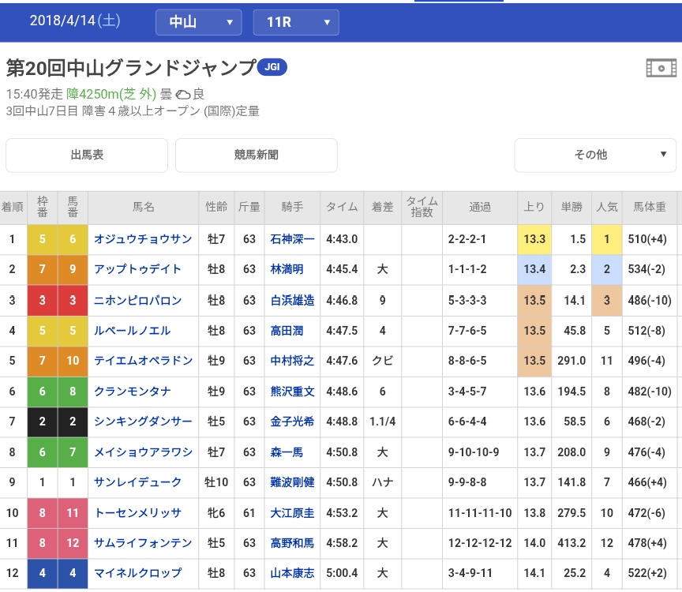This screenshot has width=682, height=592.
Task: Click the タイム column header
Action: (x=342, y=208)
